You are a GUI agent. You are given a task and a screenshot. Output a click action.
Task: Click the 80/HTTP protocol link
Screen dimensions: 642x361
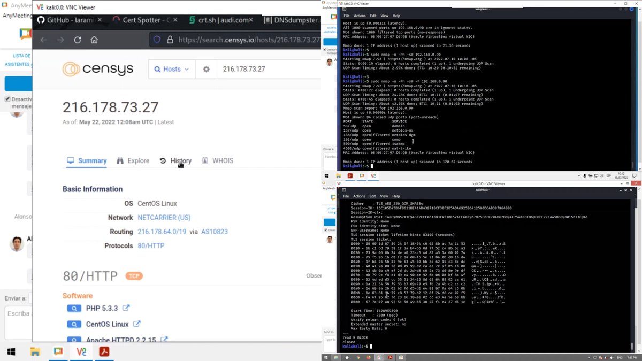click(x=151, y=246)
